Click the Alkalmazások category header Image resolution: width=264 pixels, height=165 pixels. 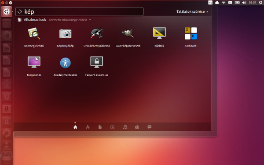click(35, 20)
